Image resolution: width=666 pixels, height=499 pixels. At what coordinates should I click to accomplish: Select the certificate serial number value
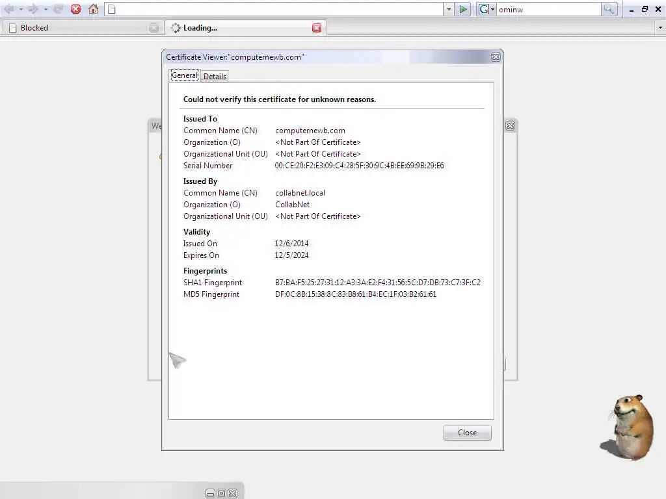[359, 166]
